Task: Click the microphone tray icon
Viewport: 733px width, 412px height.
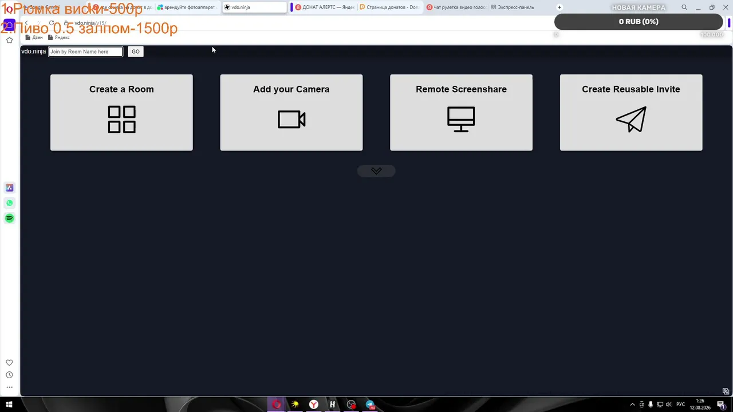Action: pyautogui.click(x=651, y=405)
